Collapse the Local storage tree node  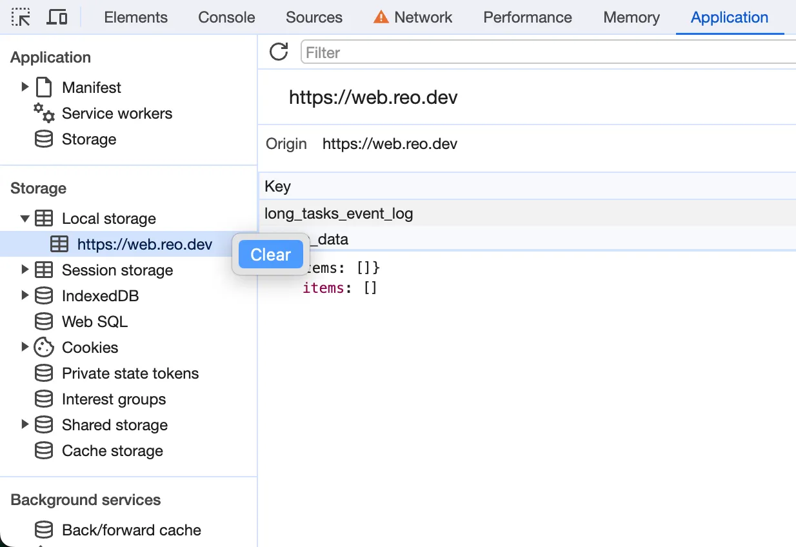tap(25, 219)
